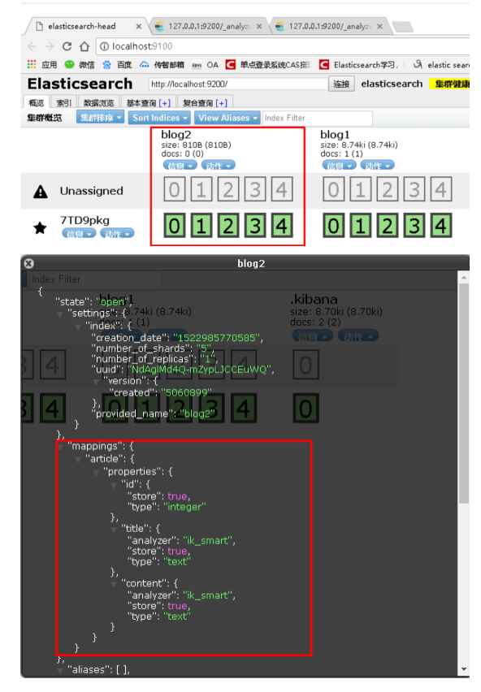Click the dialog scrollbar up arrow
The width and height of the screenshot is (481, 692).
[464, 278]
